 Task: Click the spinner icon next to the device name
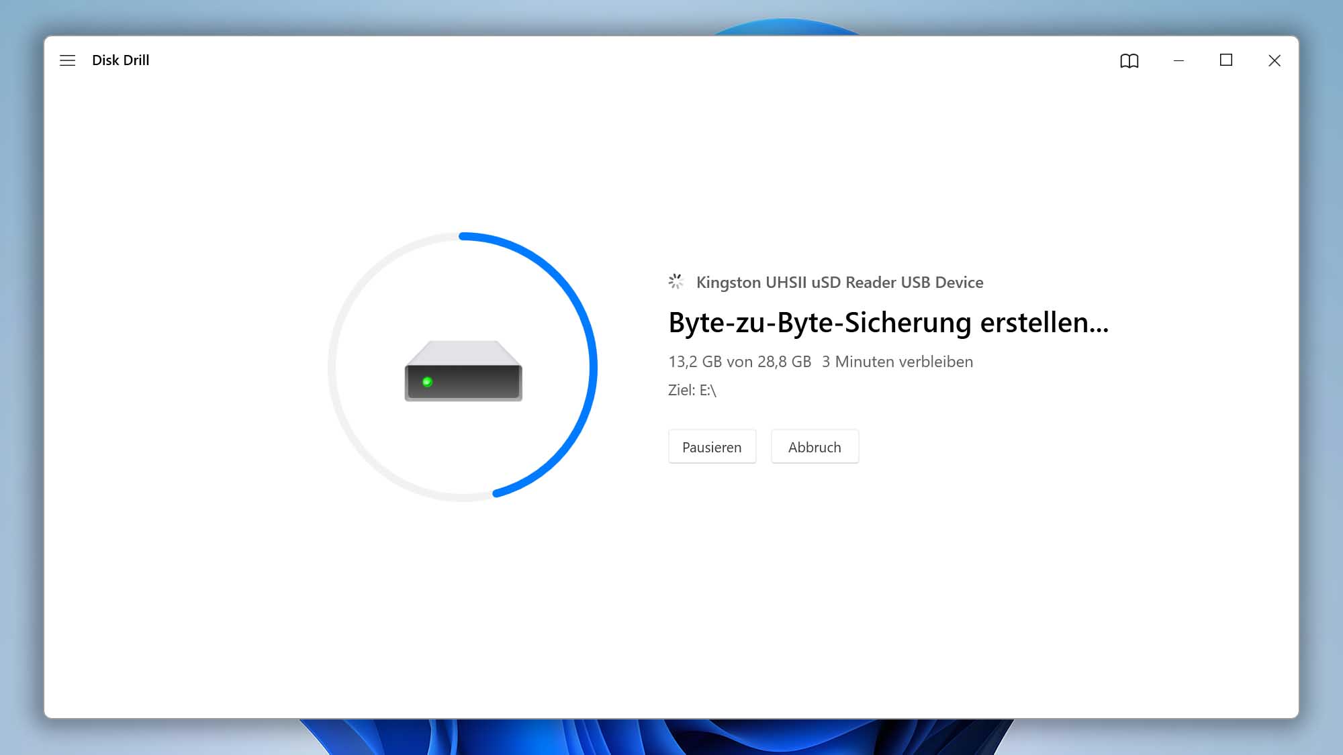pos(676,282)
